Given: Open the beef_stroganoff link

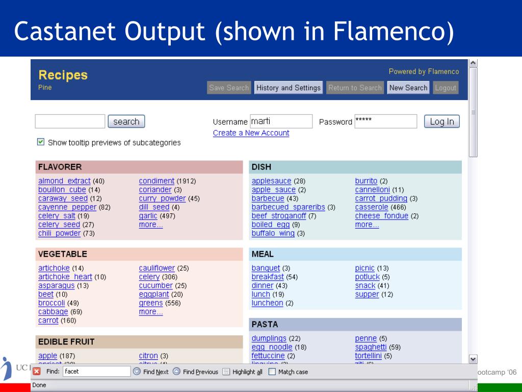Looking at the screenshot, I should coord(279,216).
